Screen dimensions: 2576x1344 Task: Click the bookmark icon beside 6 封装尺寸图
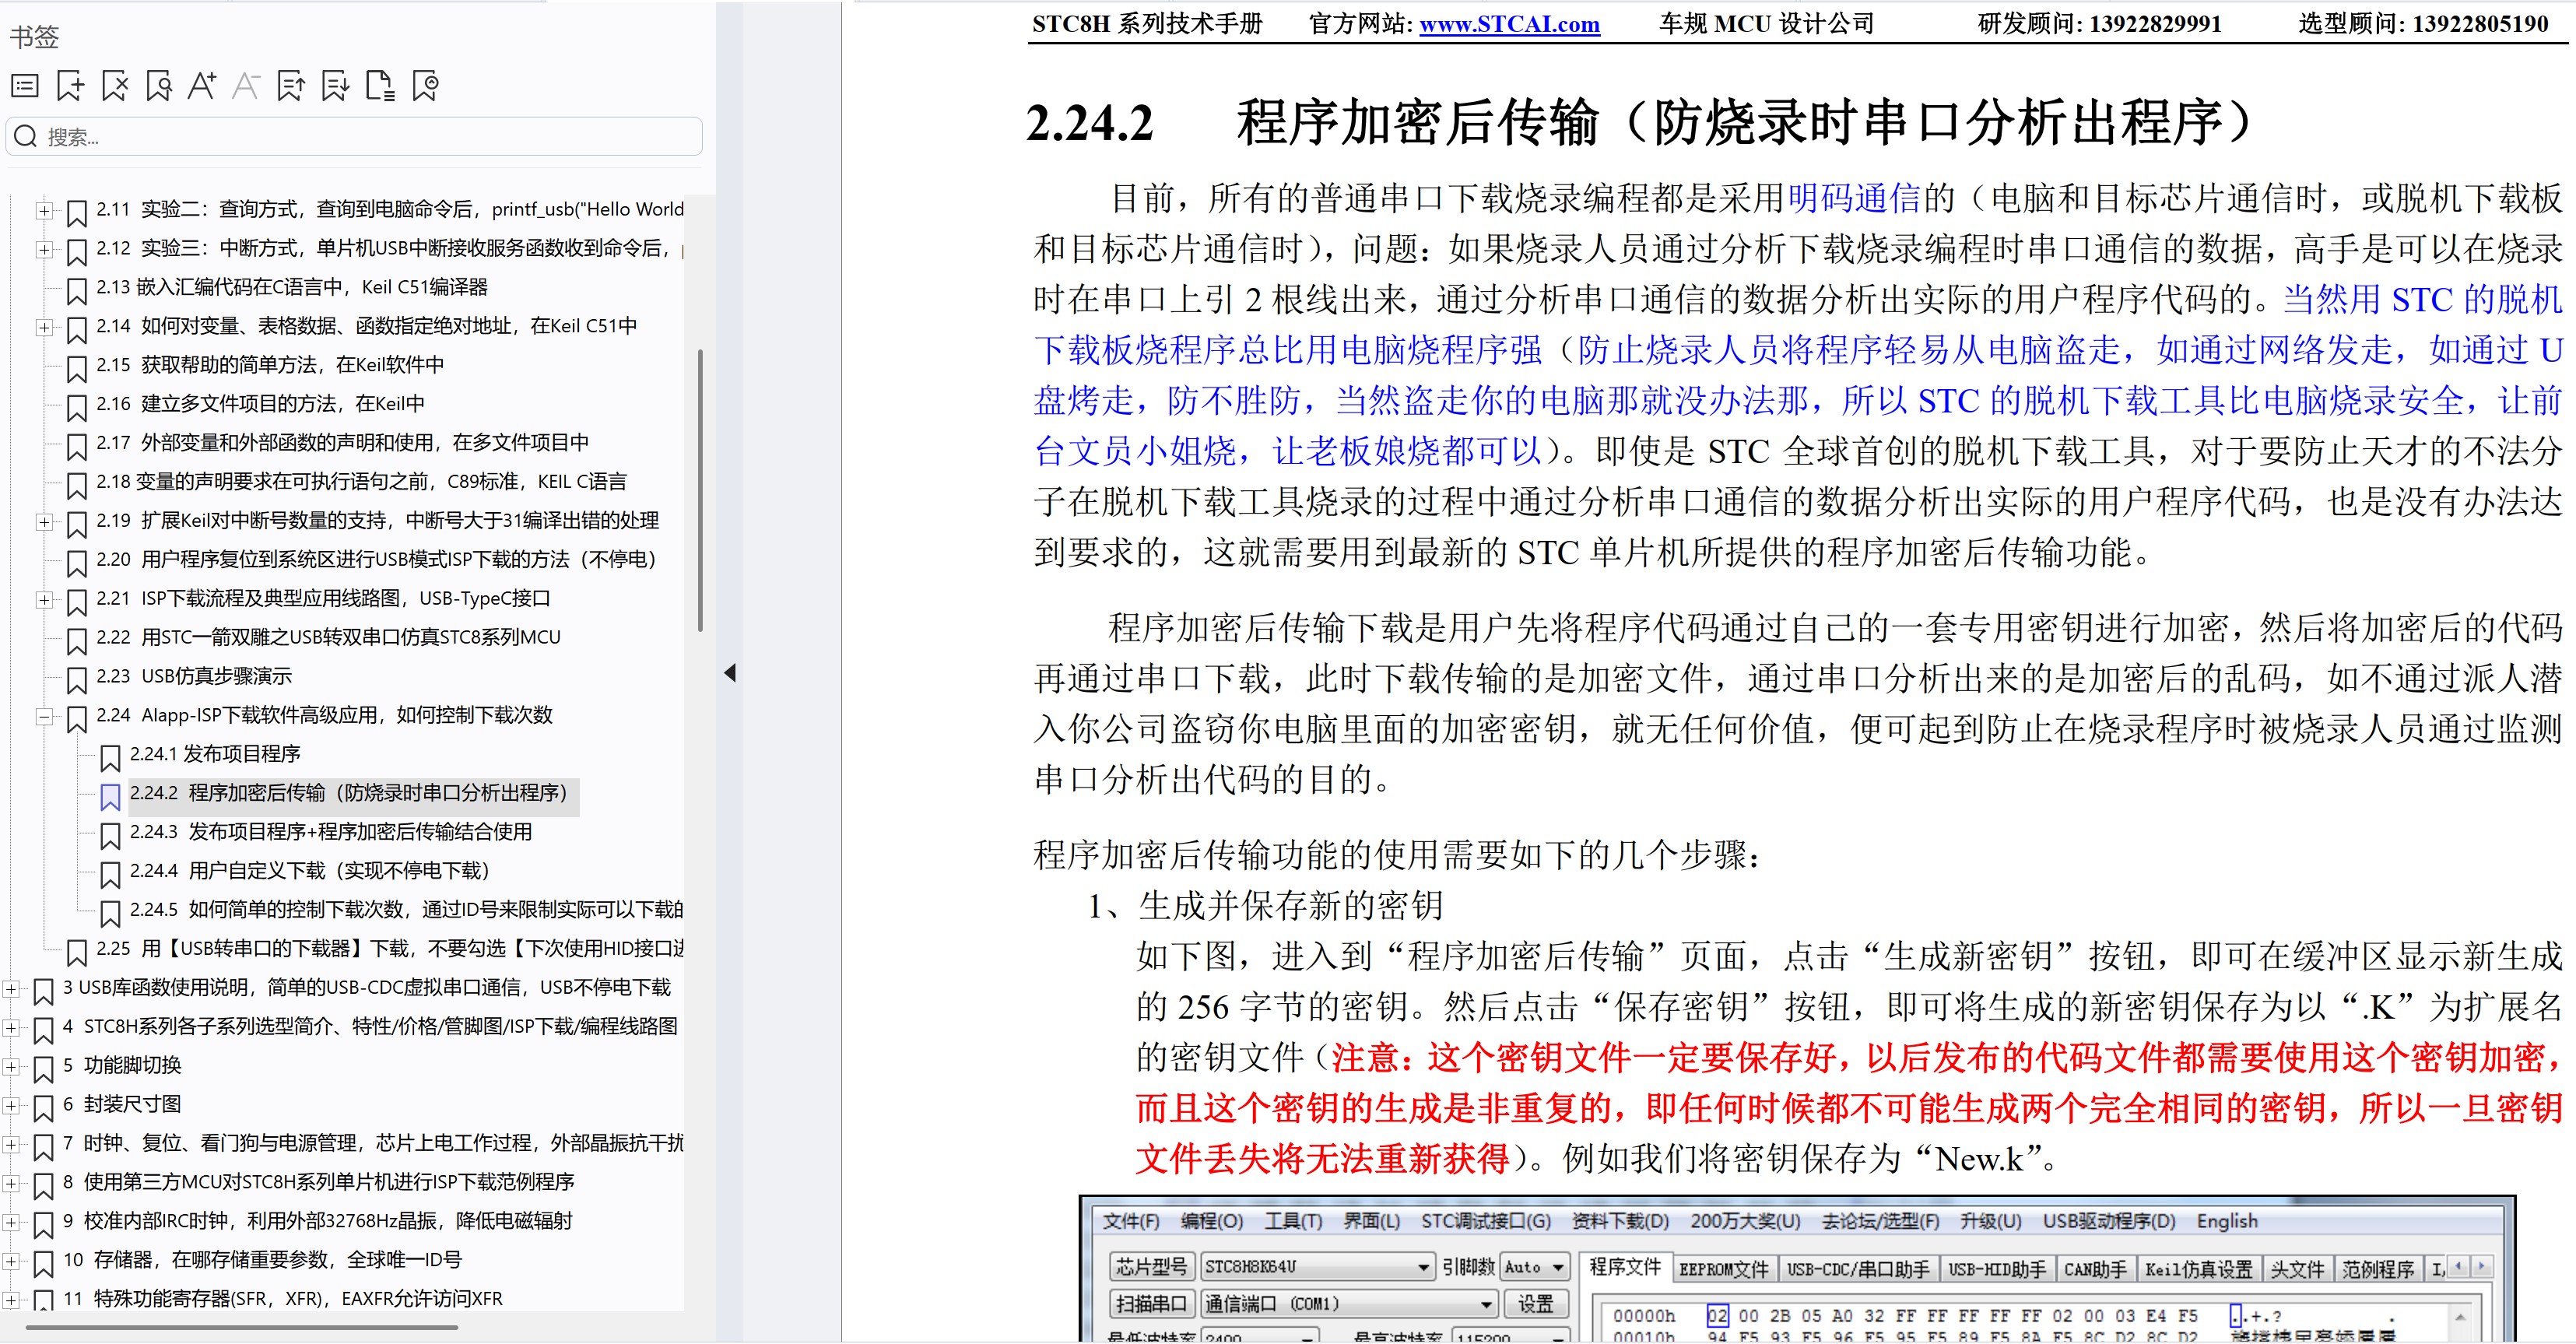pos(43,1107)
